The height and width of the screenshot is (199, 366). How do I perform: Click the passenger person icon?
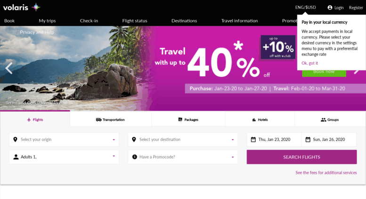tap(16, 157)
